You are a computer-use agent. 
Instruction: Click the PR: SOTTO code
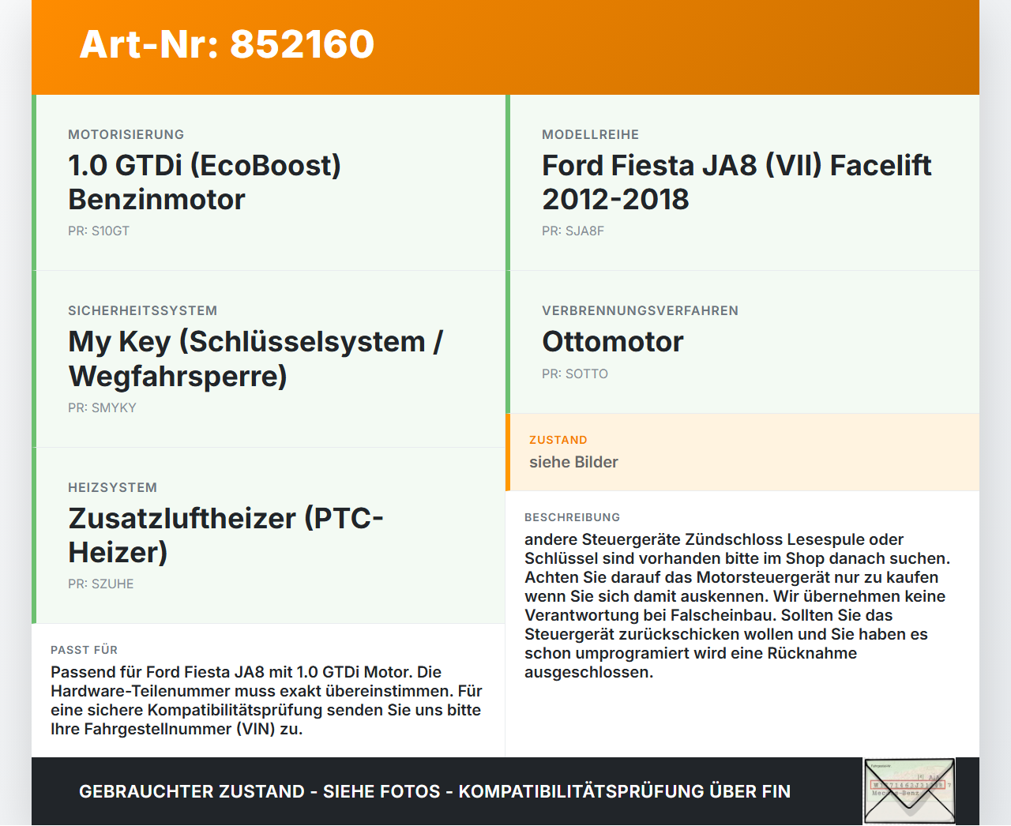tap(575, 374)
